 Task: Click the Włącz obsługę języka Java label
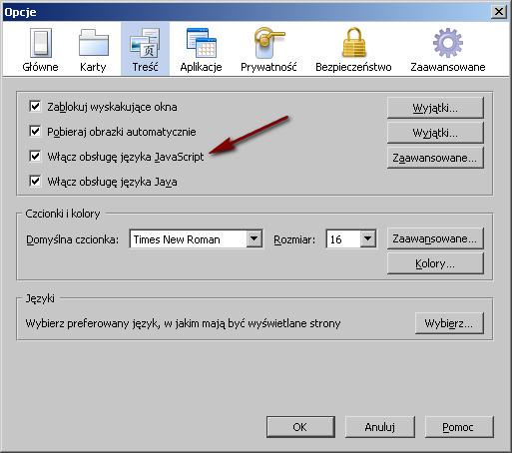click(112, 182)
